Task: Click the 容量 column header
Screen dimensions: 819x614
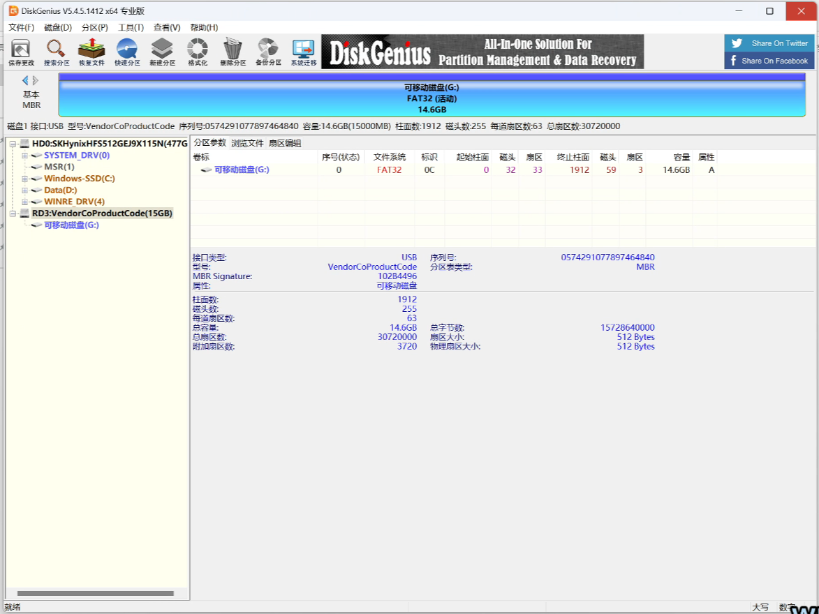Action: 669,157
